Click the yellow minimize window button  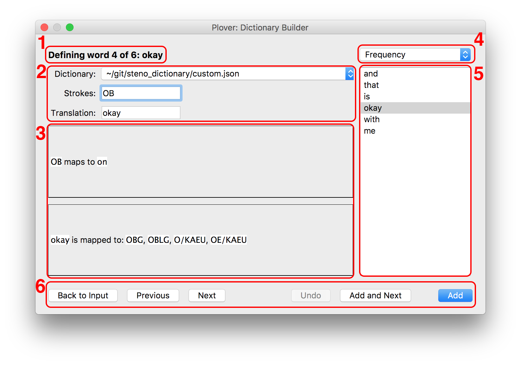(57, 28)
